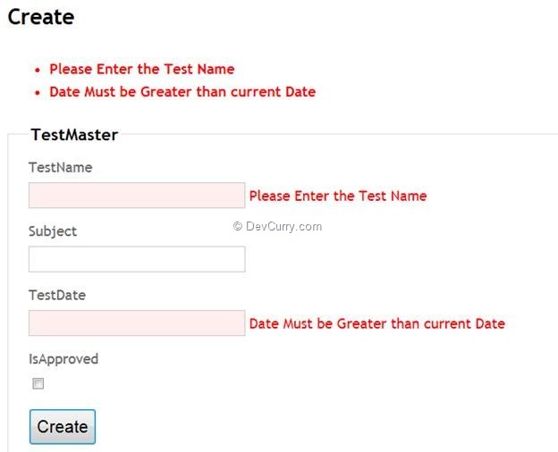This screenshot has height=452, width=558.
Task: Click the summary error about Test Name
Action: click(x=142, y=69)
